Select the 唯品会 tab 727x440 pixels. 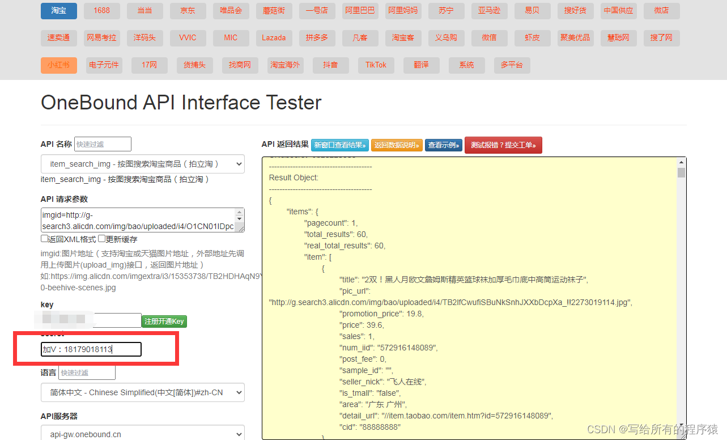[x=231, y=11]
